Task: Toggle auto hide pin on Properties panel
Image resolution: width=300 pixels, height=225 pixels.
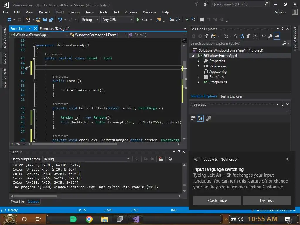Action: 283,104
